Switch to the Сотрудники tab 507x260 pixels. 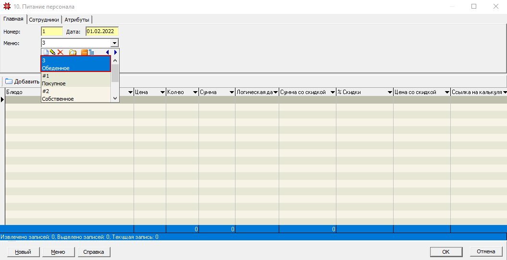pos(44,20)
